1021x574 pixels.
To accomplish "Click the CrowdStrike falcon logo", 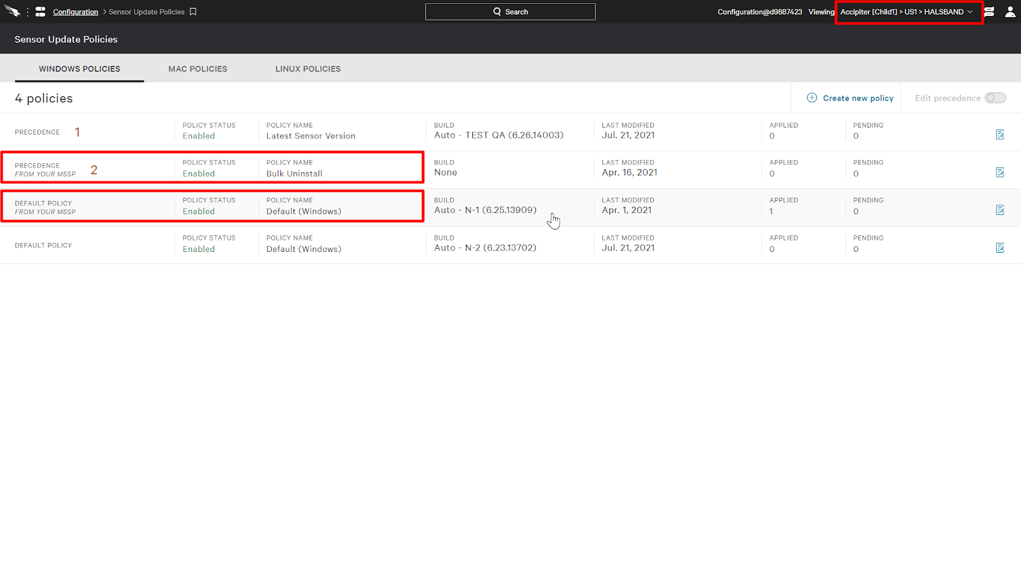I will coord(13,11).
